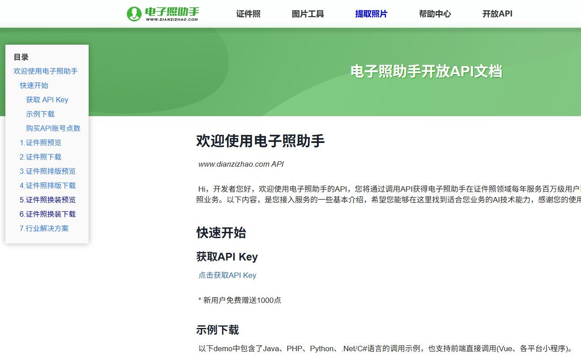Image resolution: width=581 pixels, height=361 pixels.
Task: Click the 快速开始 heading in main content
Action: [x=221, y=233]
